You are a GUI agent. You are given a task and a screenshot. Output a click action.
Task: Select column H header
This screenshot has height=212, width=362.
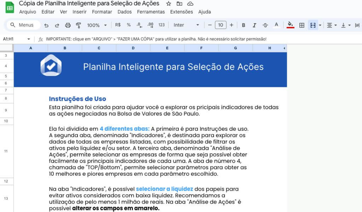pos(270,48)
